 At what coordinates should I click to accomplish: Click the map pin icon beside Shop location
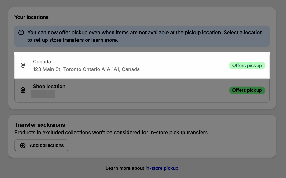click(23, 90)
